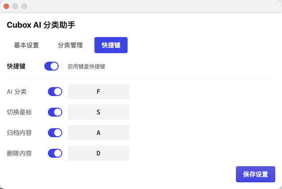The image size is (282, 189).
Task: Disable the master 快捷键 toggle
Action: pyautogui.click(x=51, y=66)
